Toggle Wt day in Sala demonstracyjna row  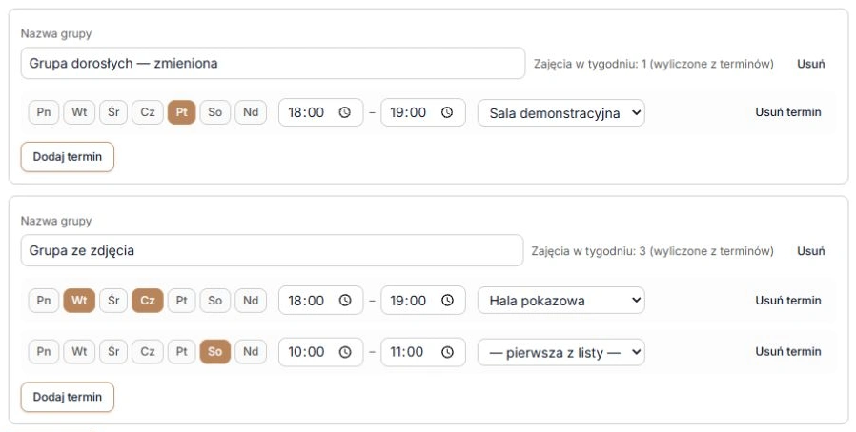click(79, 112)
